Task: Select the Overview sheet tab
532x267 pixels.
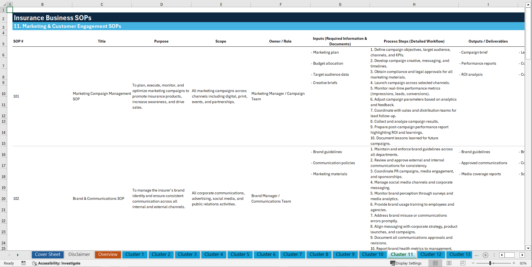Action: pos(108,255)
